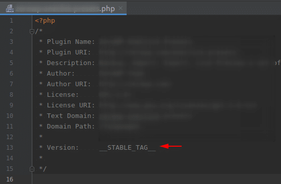Click the __STABLE_TAG__ version placeholder
281x184 pixels.
click(x=128, y=148)
